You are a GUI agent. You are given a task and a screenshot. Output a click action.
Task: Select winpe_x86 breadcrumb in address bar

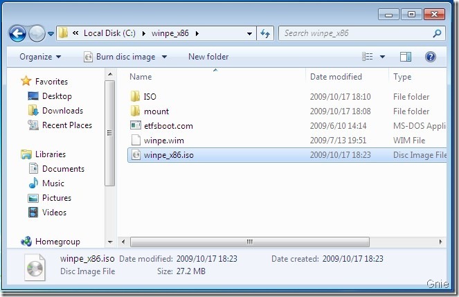[170, 33]
